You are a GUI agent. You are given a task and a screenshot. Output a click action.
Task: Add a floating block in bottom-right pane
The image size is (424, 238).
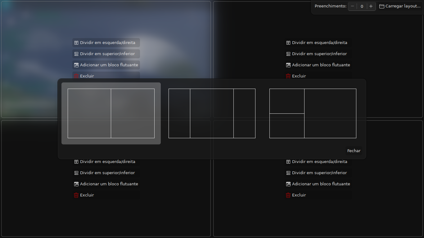[318, 184]
